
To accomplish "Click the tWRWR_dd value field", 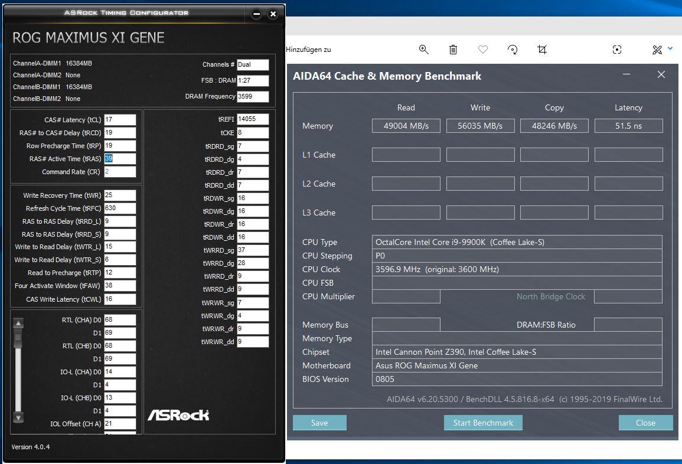I will tap(253, 342).
